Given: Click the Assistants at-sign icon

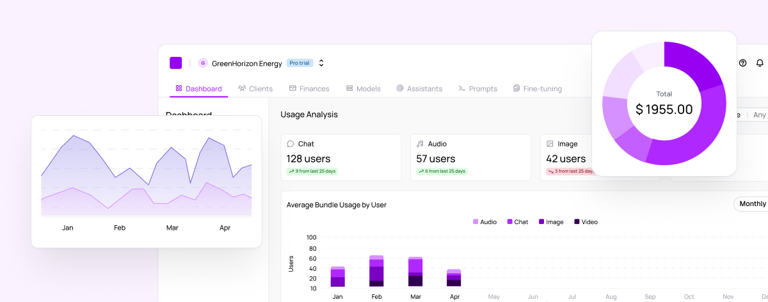Looking at the screenshot, I should tap(400, 88).
